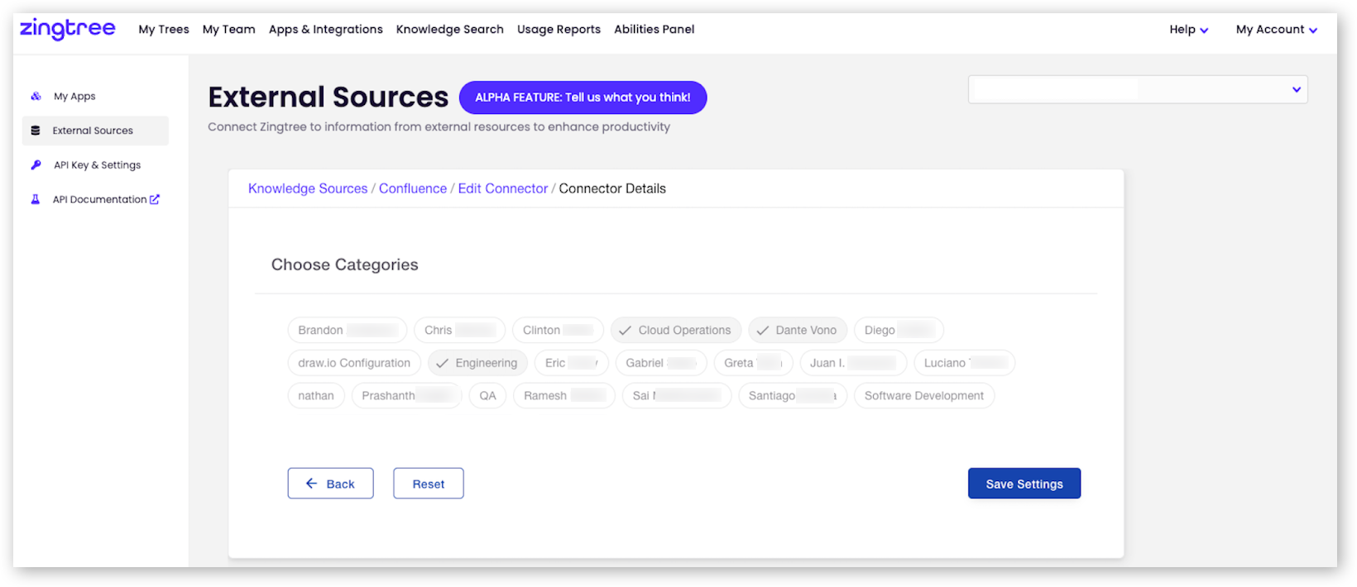Toggle the Clinton category chip
This screenshot has width=1357, height=587.
(x=558, y=330)
